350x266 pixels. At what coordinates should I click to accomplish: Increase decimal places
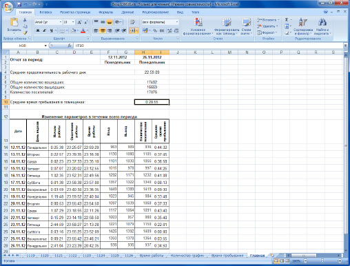pos(169,30)
